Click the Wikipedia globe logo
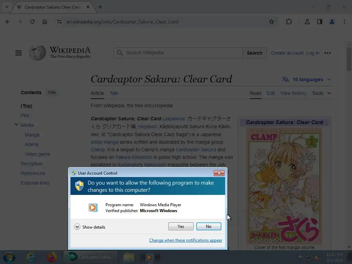 coord(37,53)
